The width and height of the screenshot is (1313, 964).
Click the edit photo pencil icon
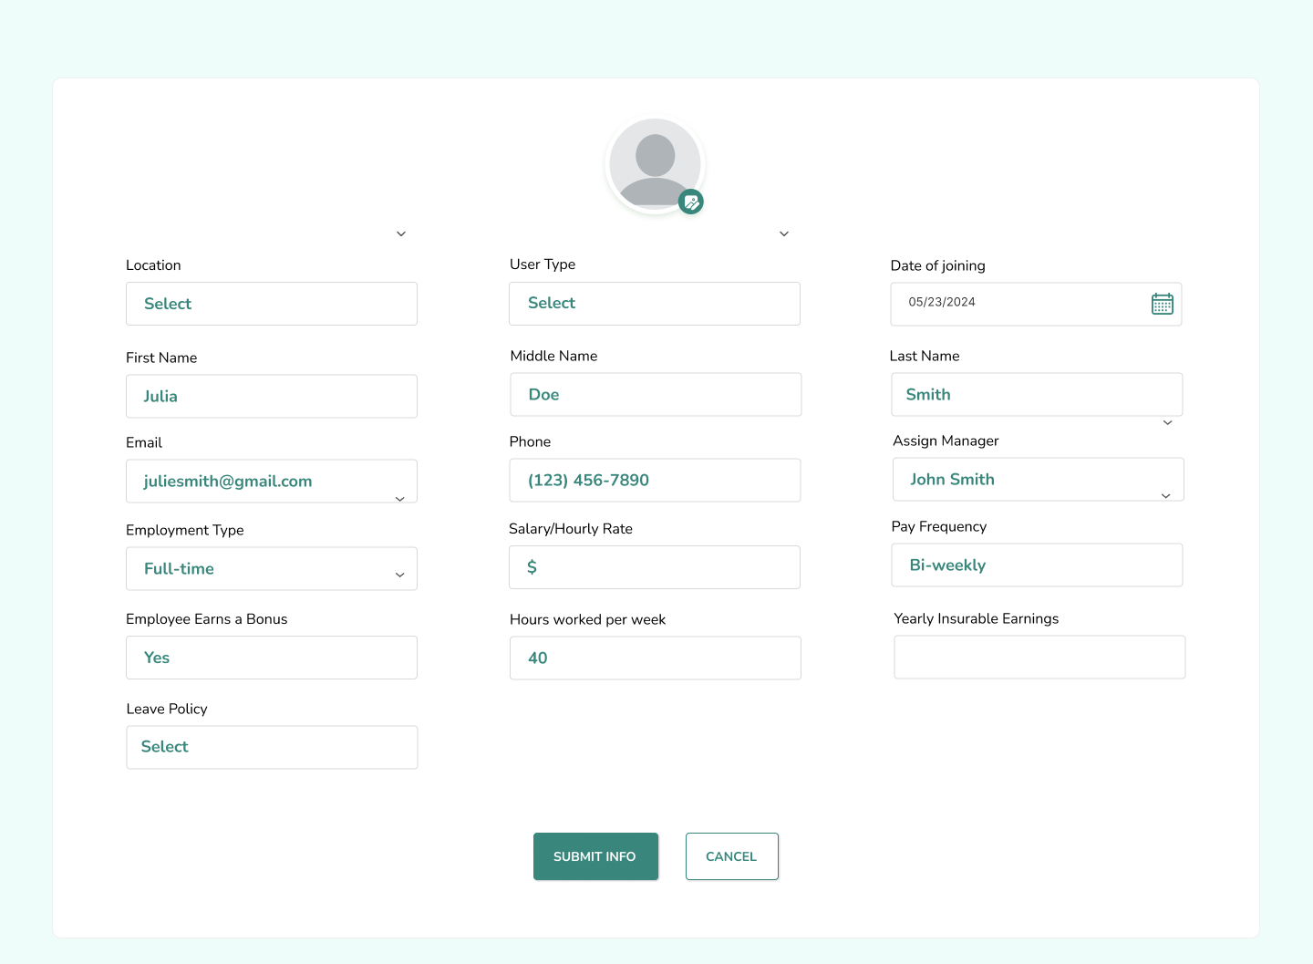click(x=691, y=202)
